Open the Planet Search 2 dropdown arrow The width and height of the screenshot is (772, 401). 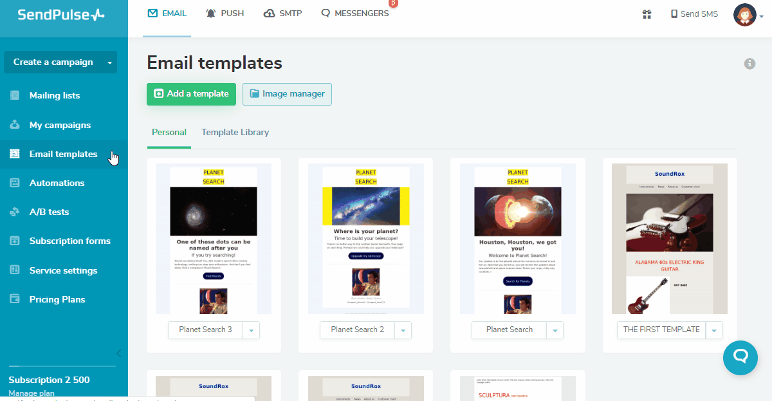(x=403, y=330)
